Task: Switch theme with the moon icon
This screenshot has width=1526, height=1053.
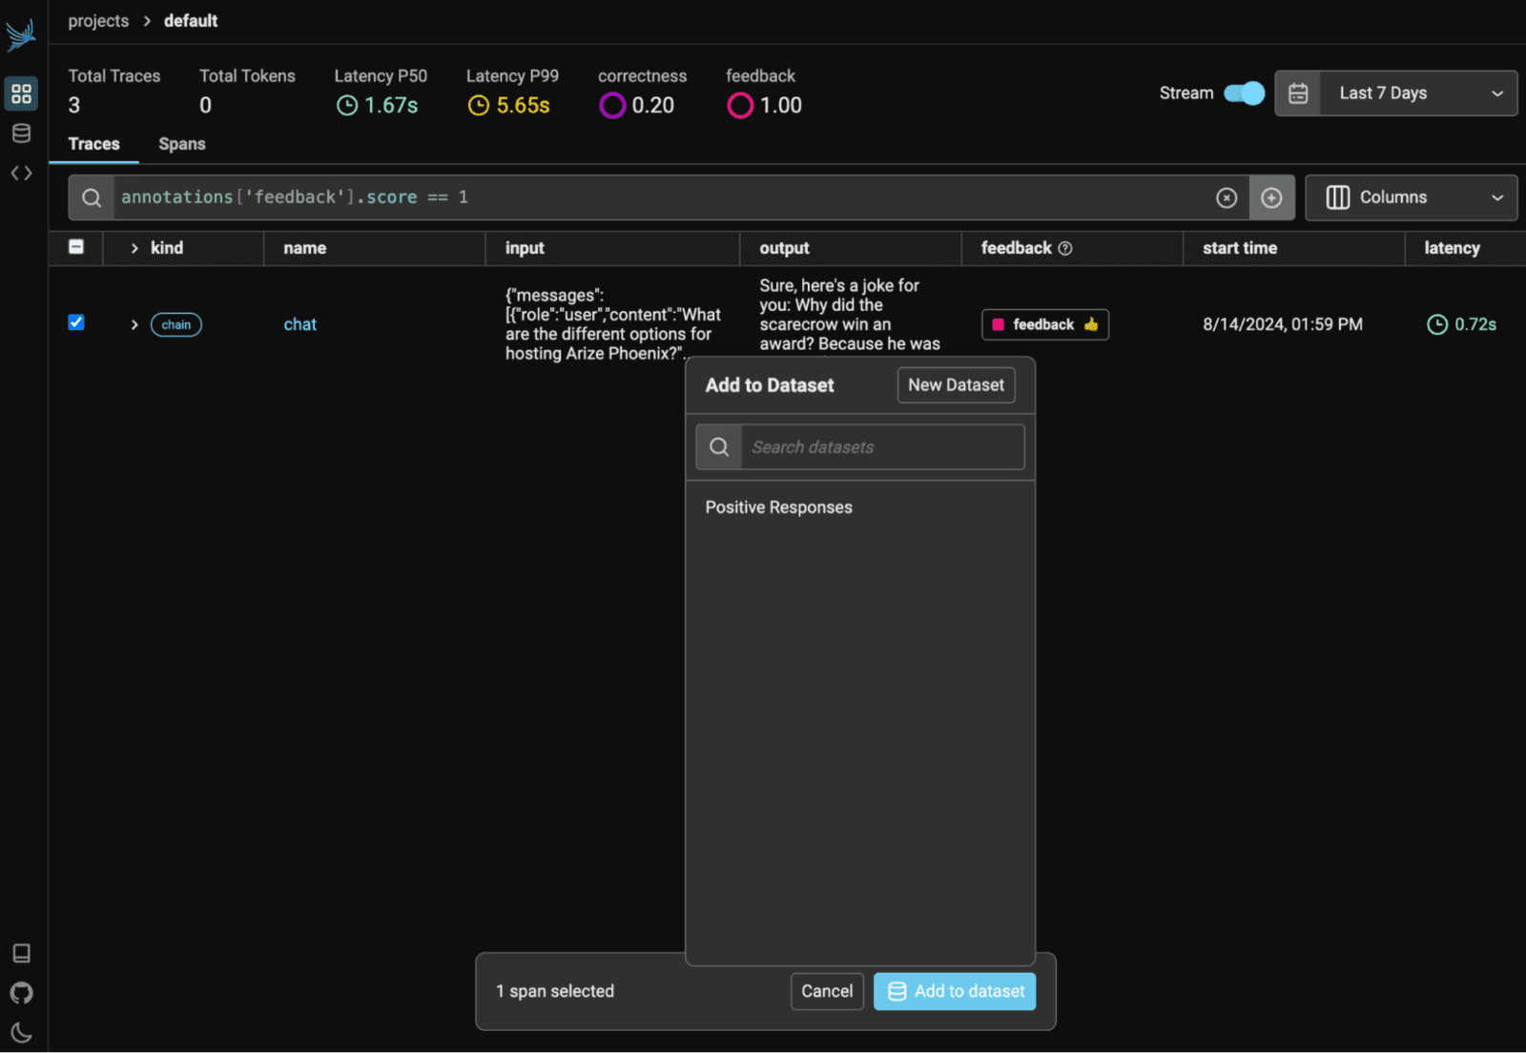Action: click(21, 1032)
